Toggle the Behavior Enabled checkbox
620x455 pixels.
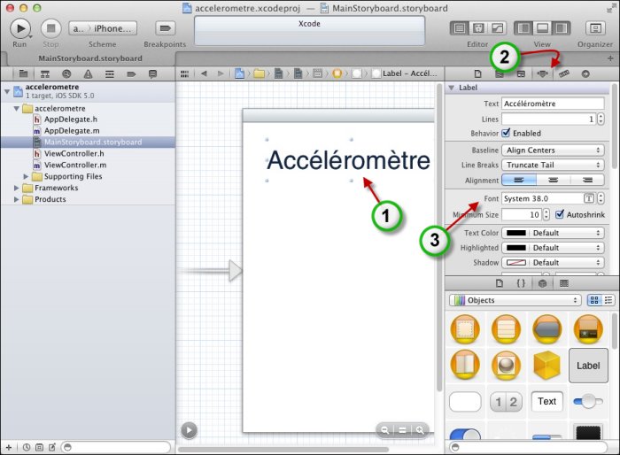pyautogui.click(x=506, y=133)
